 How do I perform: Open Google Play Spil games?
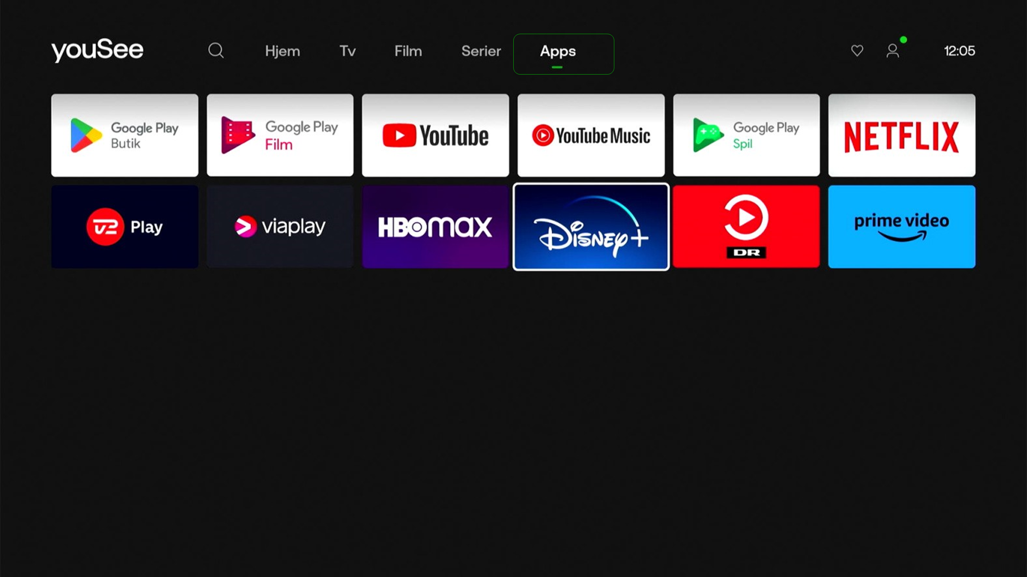[746, 135]
